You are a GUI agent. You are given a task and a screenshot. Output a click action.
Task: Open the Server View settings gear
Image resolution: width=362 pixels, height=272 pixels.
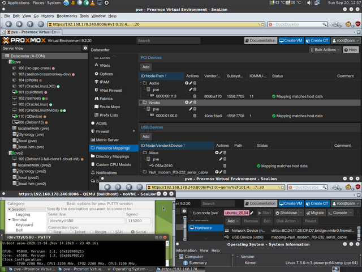pos(85,48)
